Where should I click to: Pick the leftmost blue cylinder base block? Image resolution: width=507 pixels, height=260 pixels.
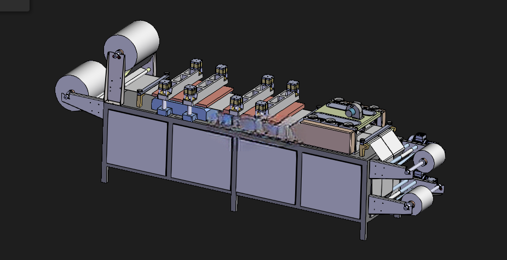(164, 112)
